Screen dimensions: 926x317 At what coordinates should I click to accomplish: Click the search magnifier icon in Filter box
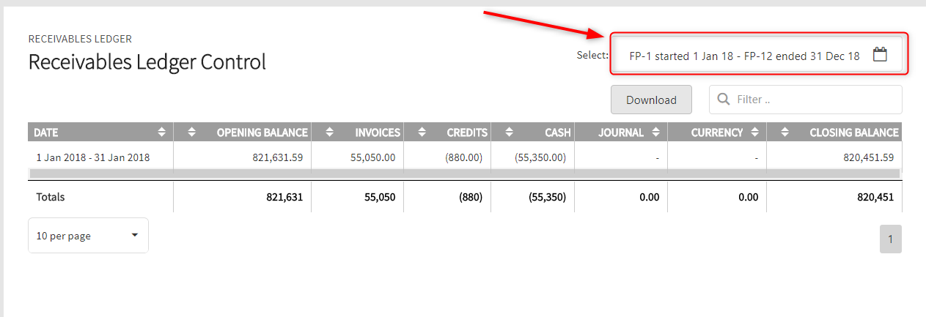point(724,99)
